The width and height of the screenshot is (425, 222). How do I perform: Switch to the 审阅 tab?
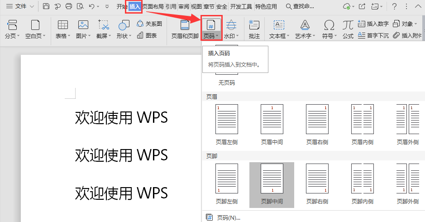(x=183, y=6)
